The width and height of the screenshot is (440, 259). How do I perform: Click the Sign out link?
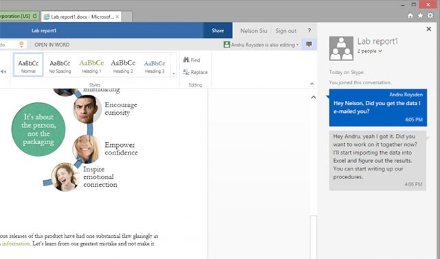coord(286,31)
